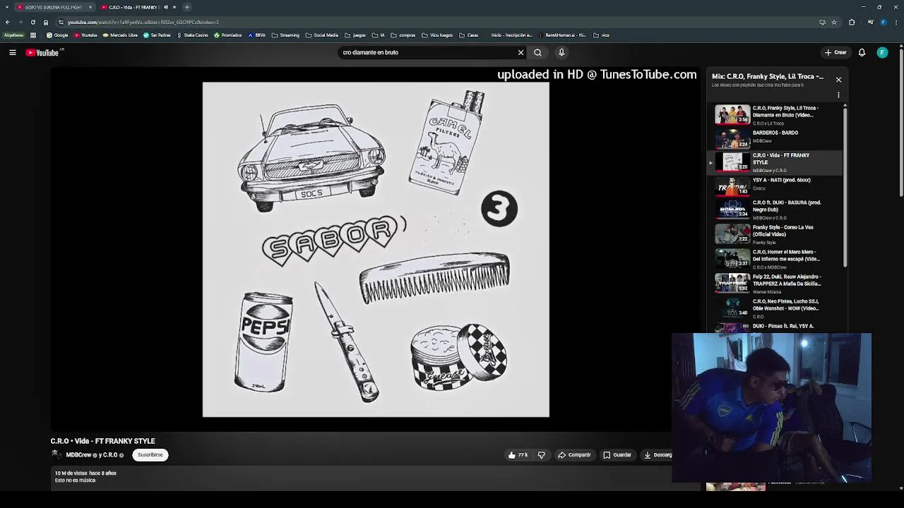
Task: Open the Chrome profile avatar
Action: [x=883, y=22]
